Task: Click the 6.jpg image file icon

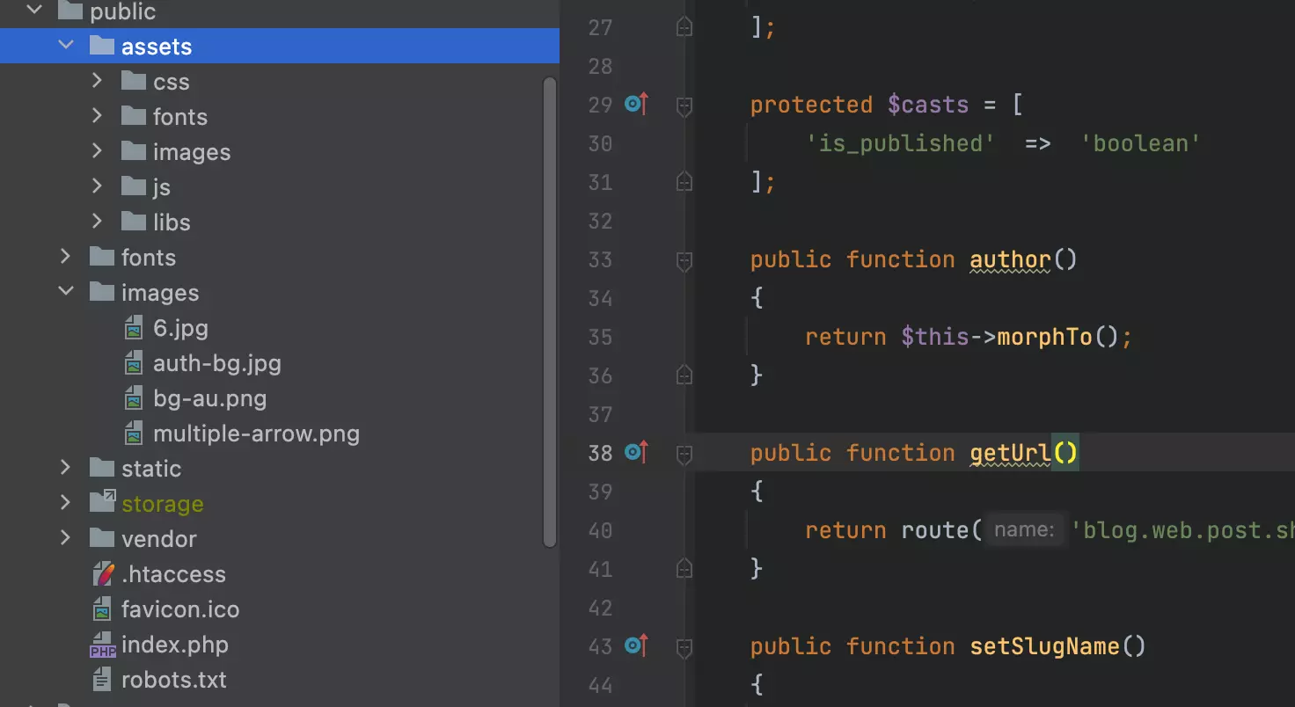Action: 133,328
